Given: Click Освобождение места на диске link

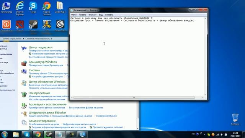Looking at the screenshot, I should click(x=44, y=124).
